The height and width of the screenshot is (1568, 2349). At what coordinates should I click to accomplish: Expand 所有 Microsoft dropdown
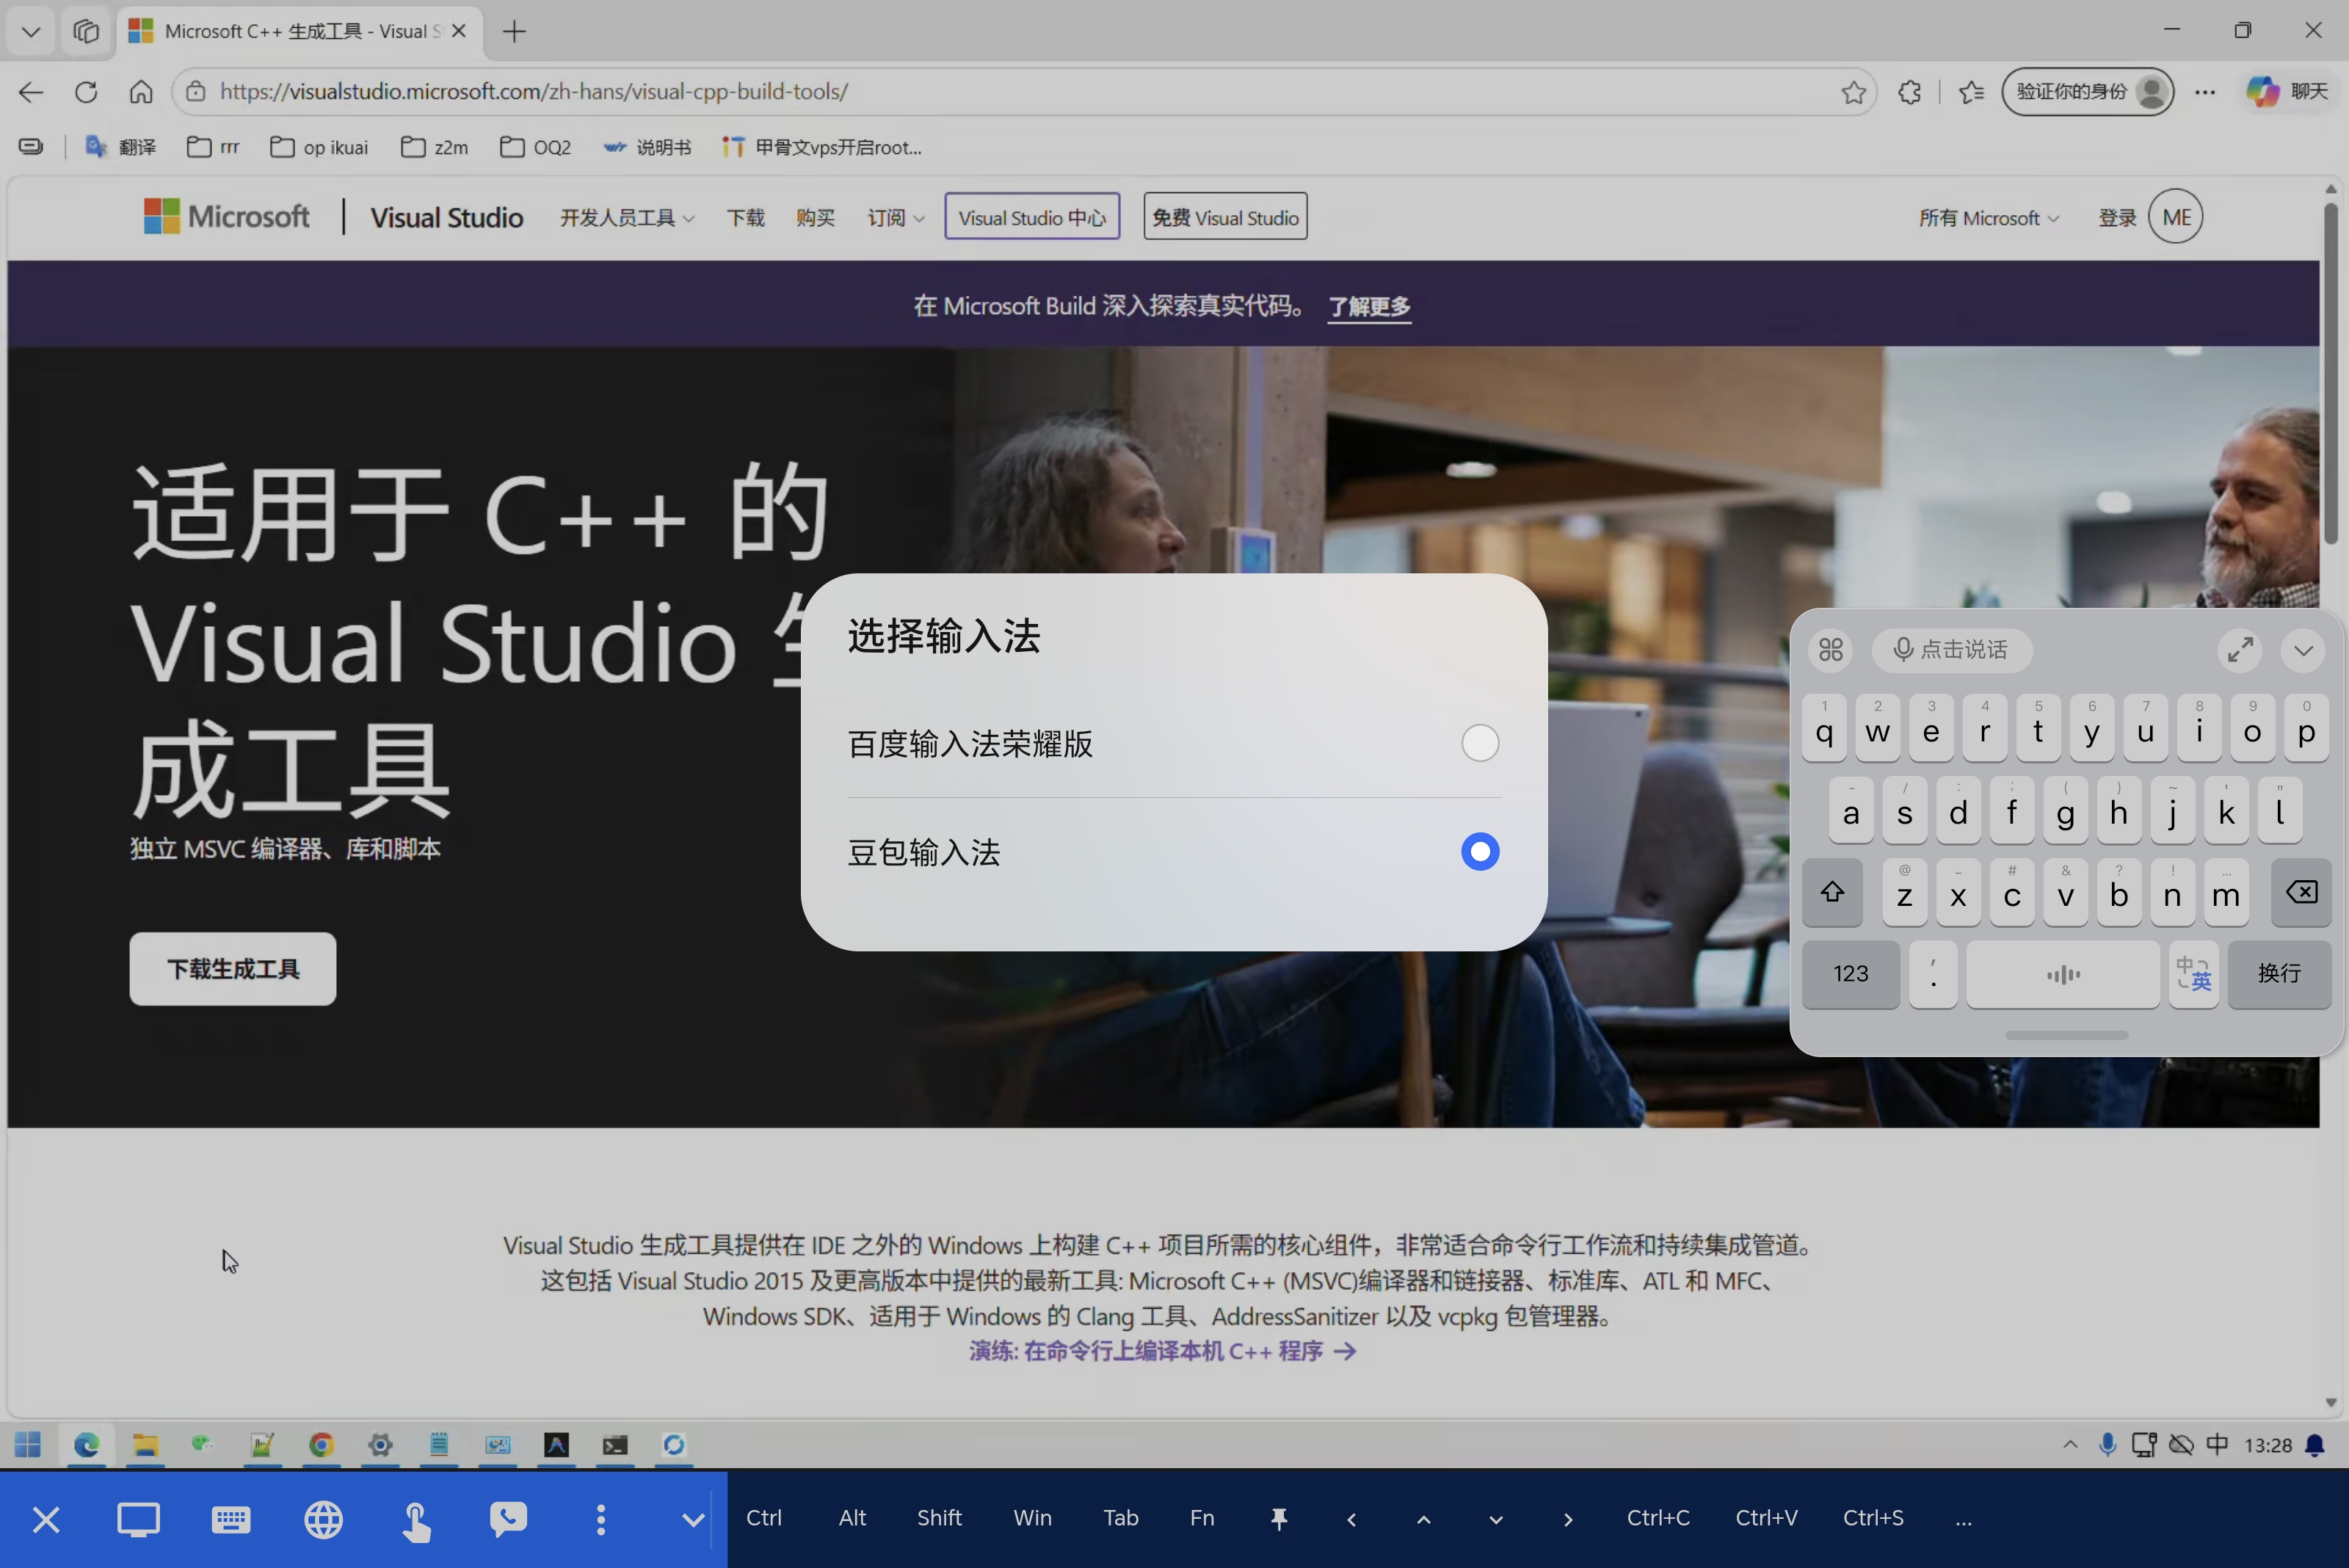coord(1988,218)
